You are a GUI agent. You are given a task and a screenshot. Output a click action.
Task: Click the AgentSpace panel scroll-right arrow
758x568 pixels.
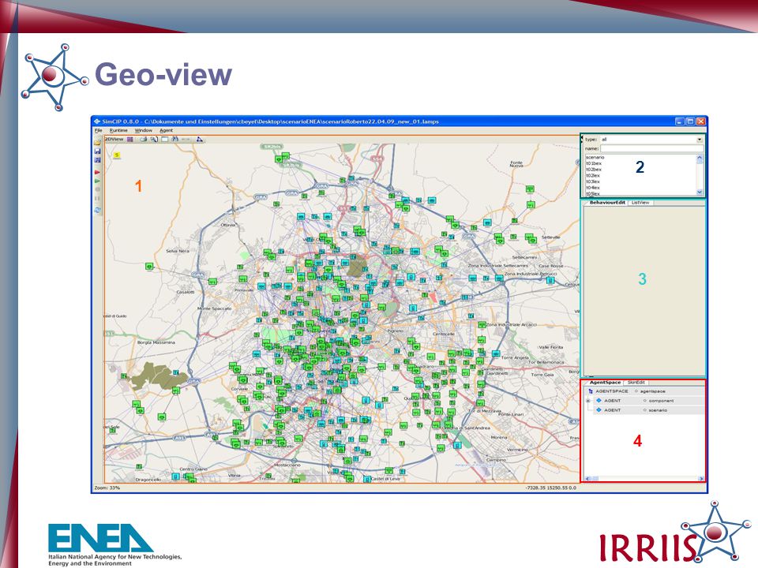pyautogui.click(x=700, y=479)
